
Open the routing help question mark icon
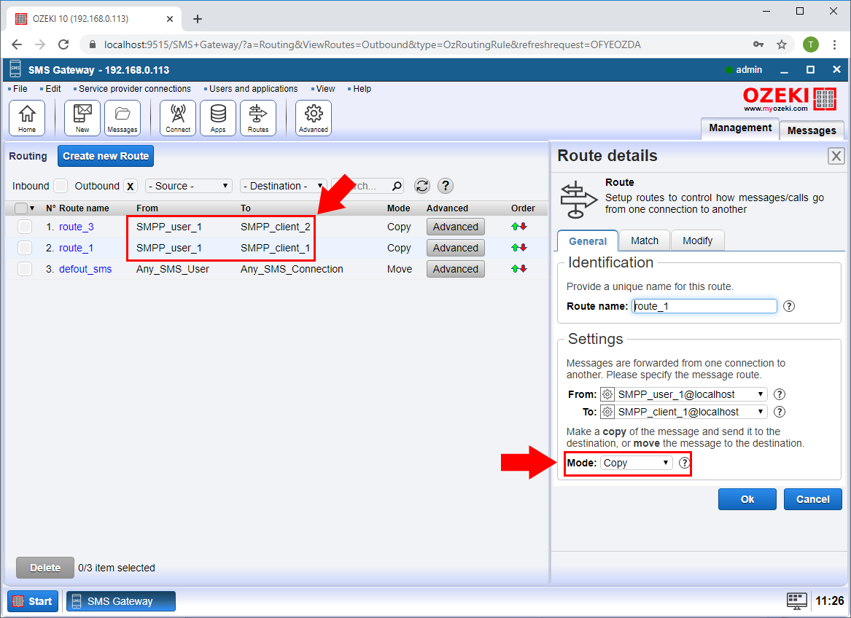click(x=446, y=186)
